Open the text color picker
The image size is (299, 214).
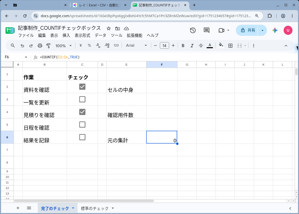[x=210, y=45]
